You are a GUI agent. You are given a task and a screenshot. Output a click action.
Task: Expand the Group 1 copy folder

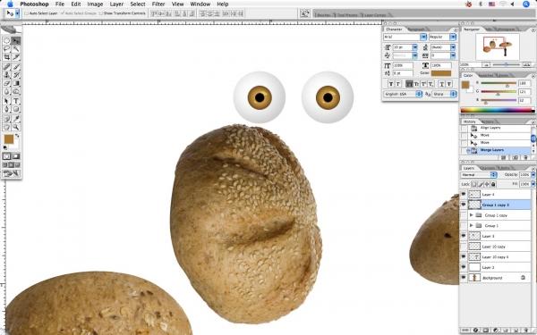point(472,215)
